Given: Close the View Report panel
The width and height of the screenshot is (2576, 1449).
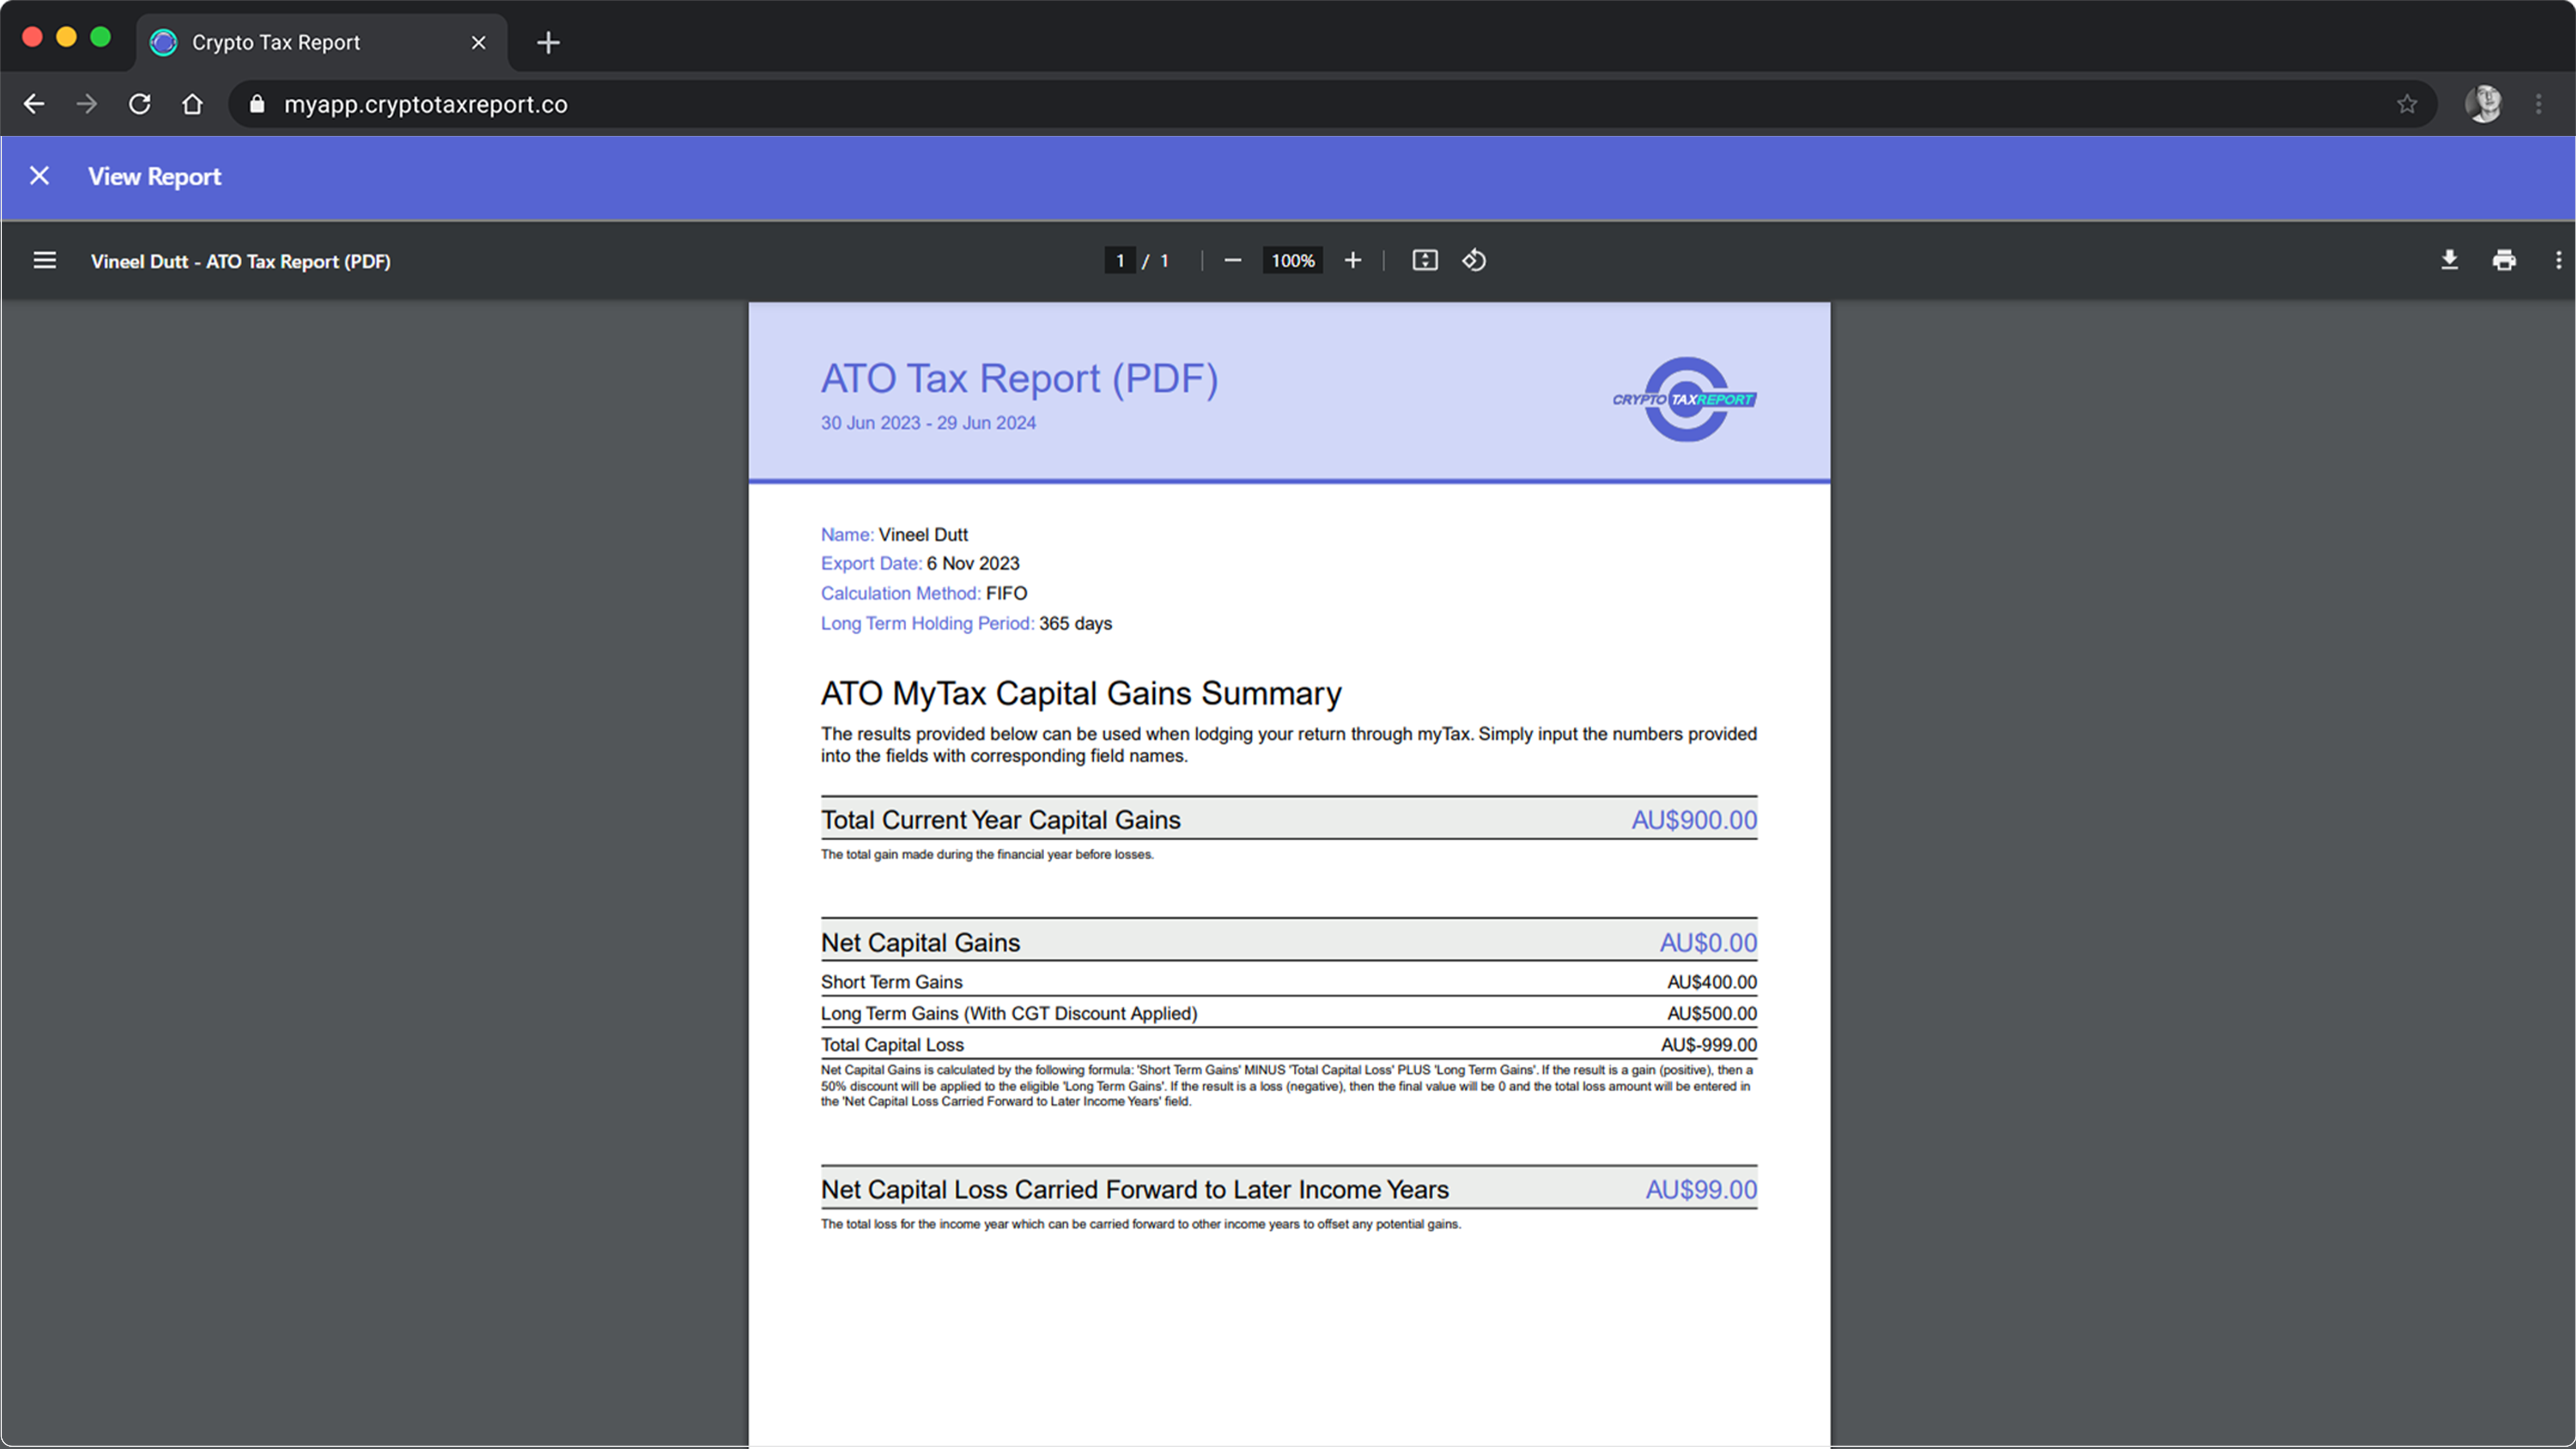Looking at the screenshot, I should point(39,176).
